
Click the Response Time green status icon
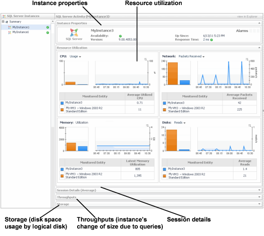(211, 40)
